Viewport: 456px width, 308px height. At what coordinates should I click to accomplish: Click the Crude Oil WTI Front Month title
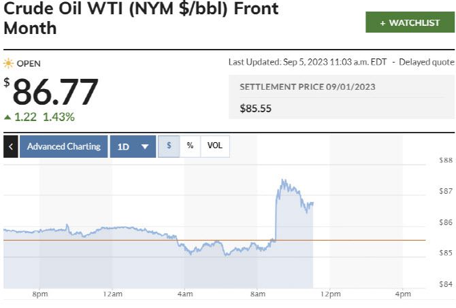coord(141,20)
